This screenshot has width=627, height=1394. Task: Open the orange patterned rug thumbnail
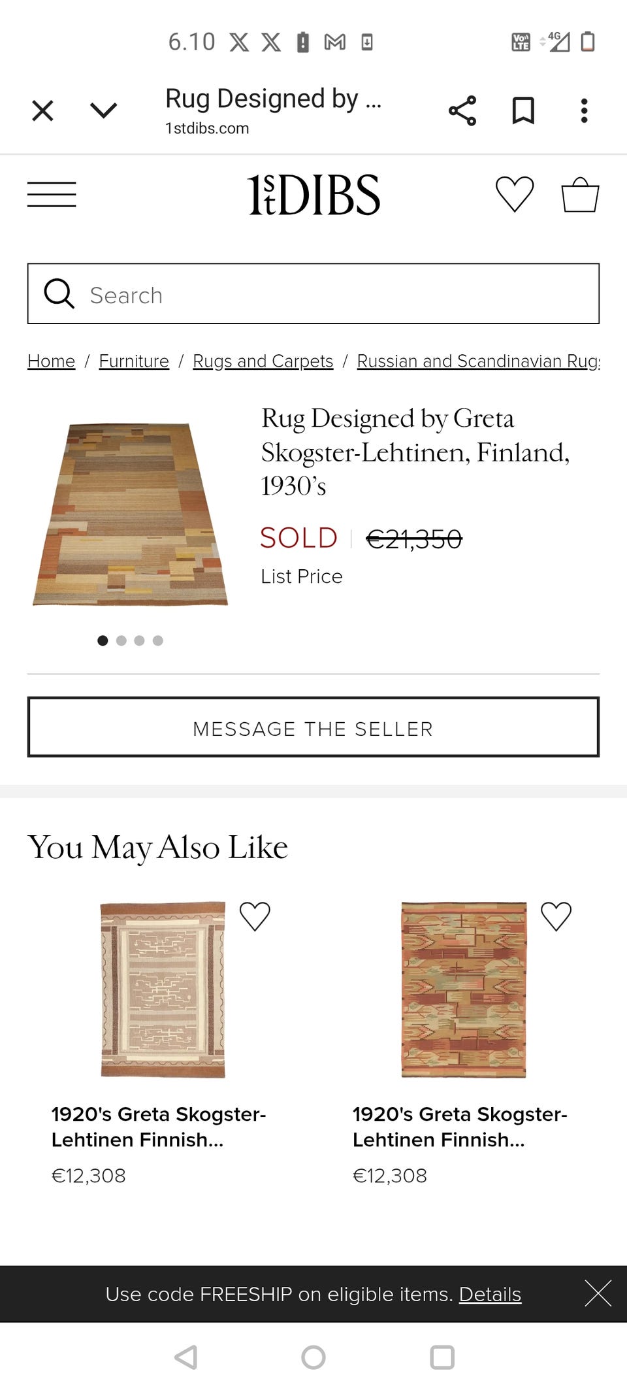click(463, 989)
